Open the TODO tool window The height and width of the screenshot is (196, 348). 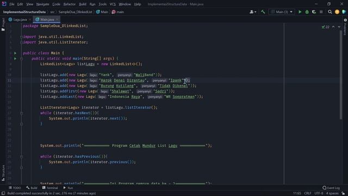click(15, 188)
